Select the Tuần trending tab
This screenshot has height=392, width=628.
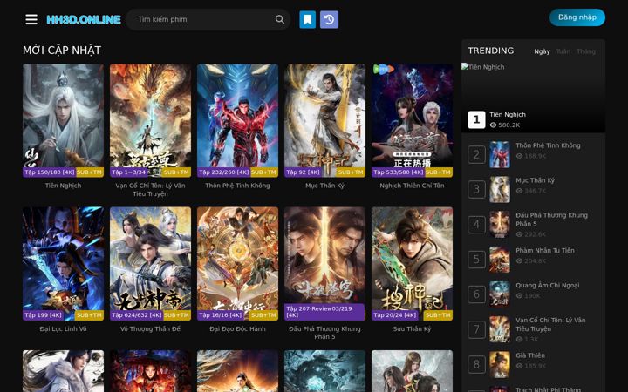pos(563,51)
